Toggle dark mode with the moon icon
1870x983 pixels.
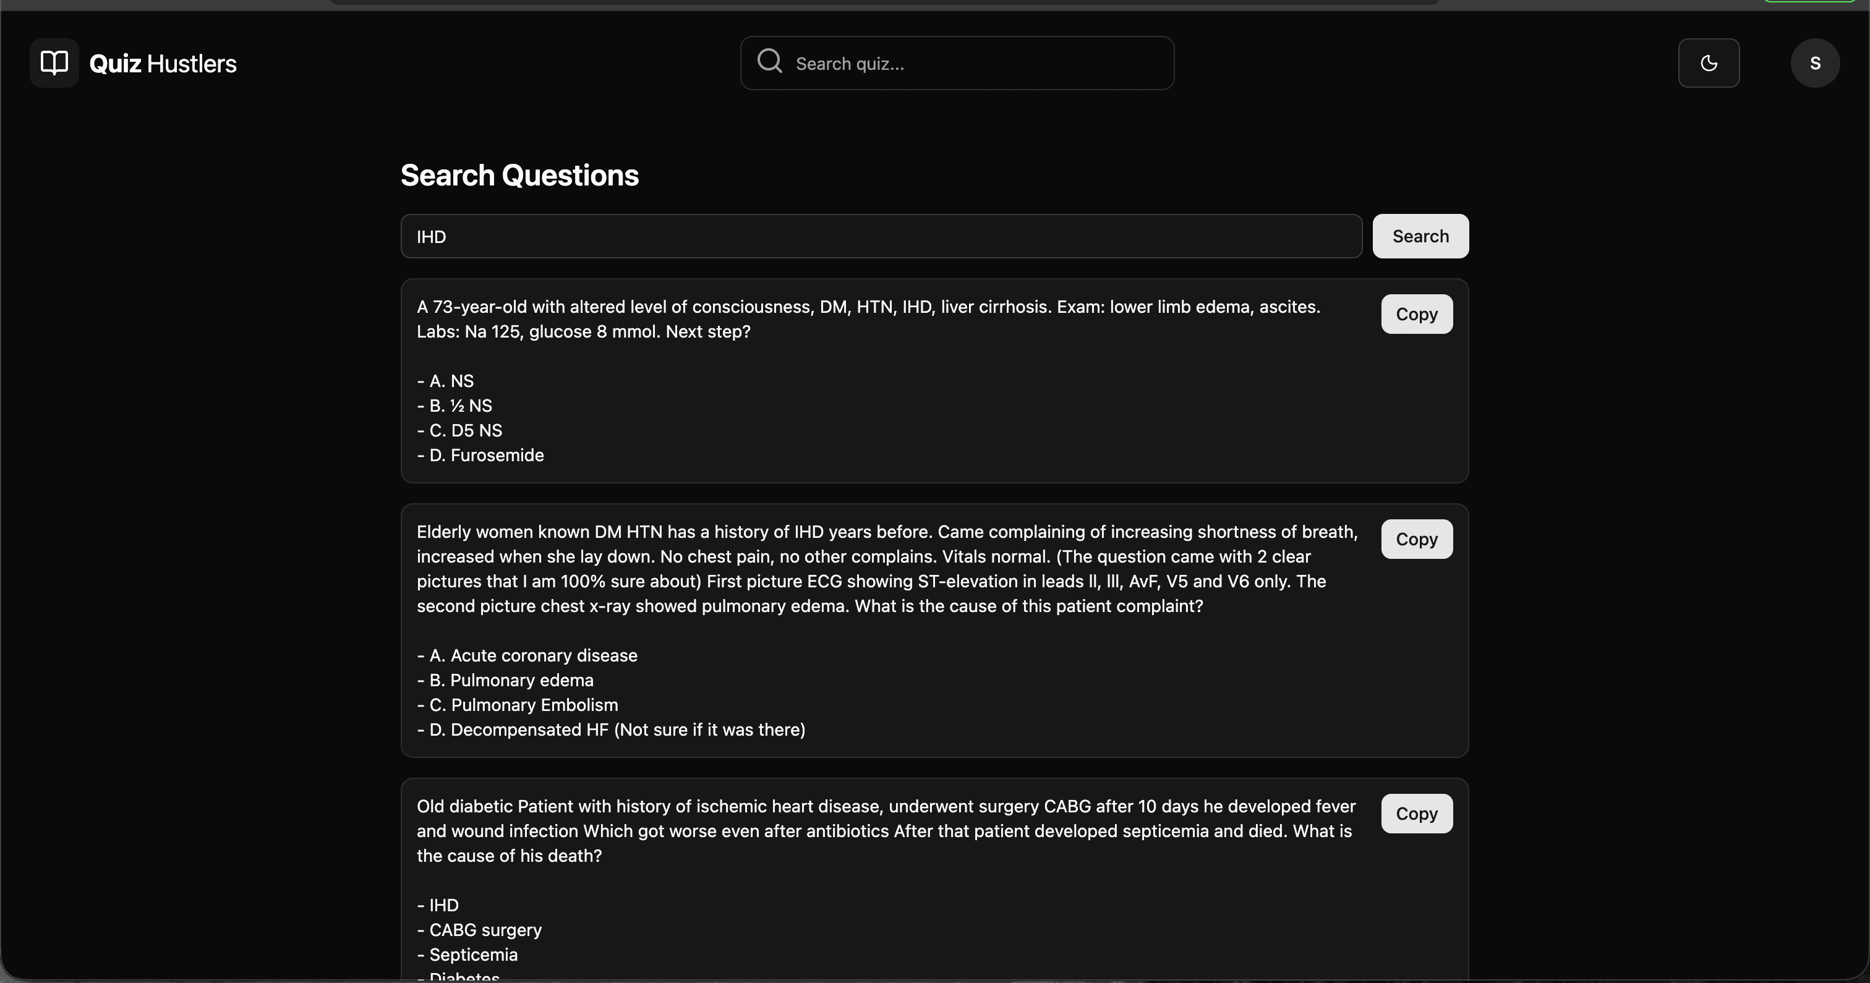[x=1709, y=63]
